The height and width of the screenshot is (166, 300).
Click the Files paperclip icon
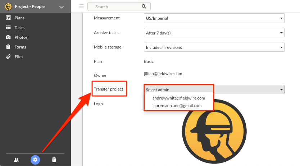pyautogui.click(x=8, y=56)
